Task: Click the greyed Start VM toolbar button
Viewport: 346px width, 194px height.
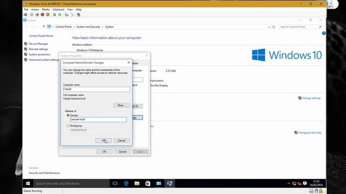Action: click(x=32, y=15)
